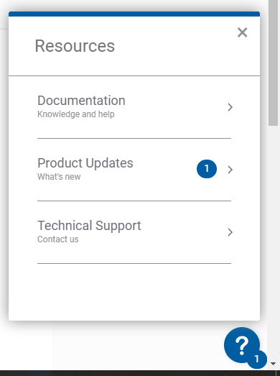
Task: Click the Resources panel heading
Action: [75, 46]
